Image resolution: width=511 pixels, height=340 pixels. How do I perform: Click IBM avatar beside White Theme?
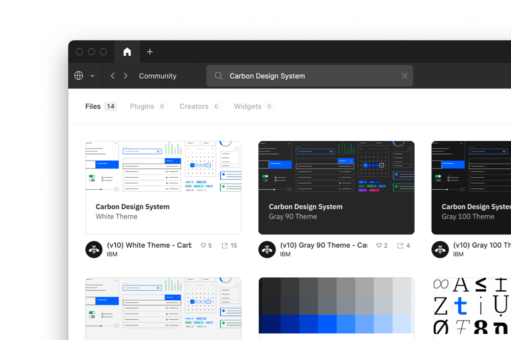coord(94,250)
